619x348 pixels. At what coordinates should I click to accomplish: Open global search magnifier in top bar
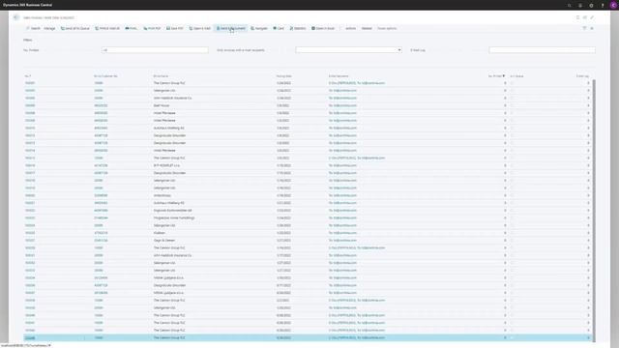pyautogui.click(x=570, y=5)
